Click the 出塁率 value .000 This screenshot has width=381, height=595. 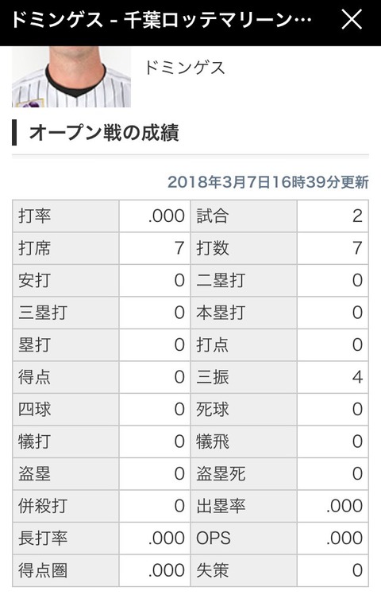(x=333, y=507)
